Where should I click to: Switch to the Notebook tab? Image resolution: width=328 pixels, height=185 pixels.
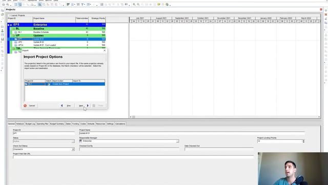pos(20,124)
